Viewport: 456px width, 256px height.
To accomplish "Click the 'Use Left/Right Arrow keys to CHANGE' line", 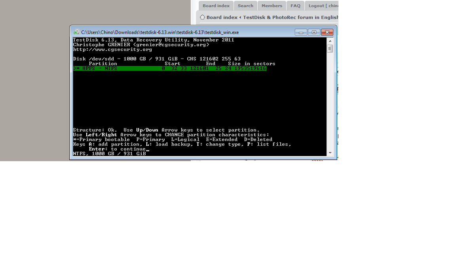I will (171, 135).
